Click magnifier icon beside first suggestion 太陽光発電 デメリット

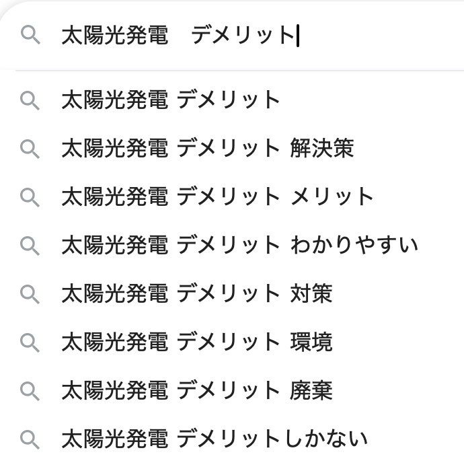pos(30,100)
